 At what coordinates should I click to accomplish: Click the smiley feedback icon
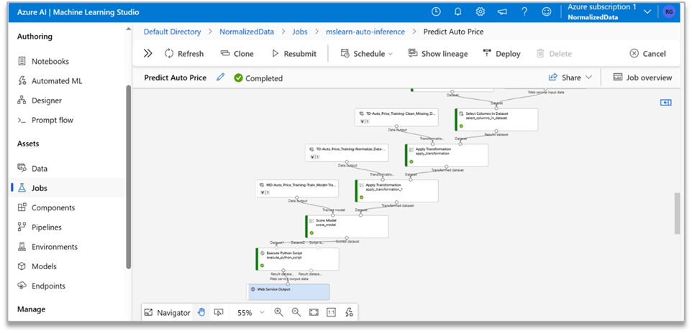547,12
